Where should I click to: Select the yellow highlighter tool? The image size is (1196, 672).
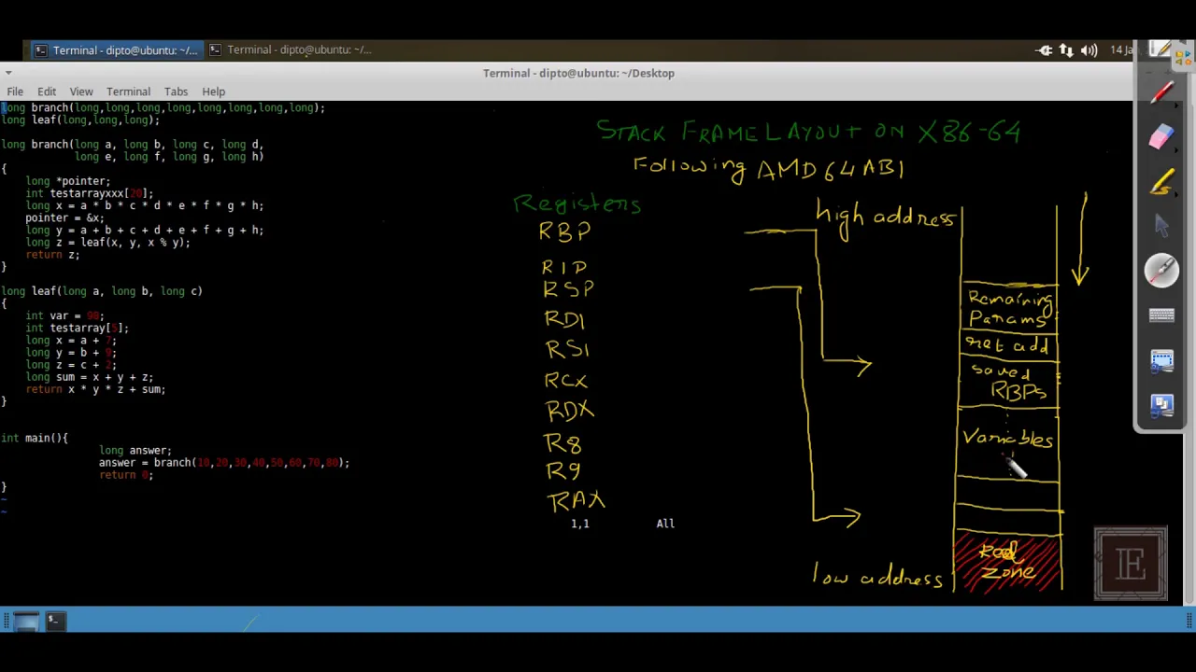1161,182
